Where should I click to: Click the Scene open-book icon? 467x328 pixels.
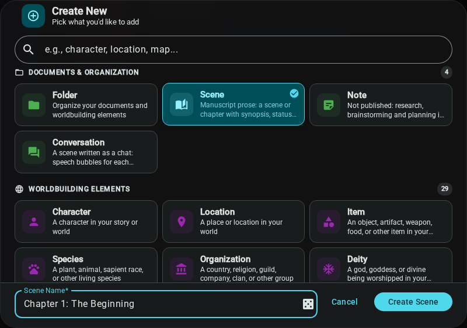click(182, 104)
